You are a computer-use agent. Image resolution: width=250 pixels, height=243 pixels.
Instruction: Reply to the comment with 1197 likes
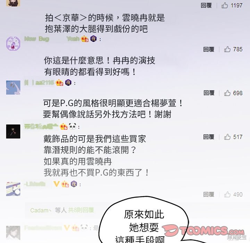(206, 6)
